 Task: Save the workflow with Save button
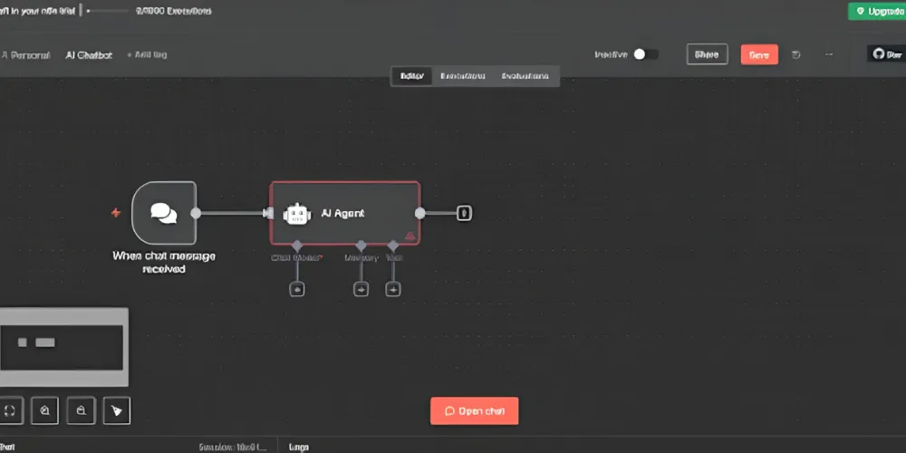click(x=759, y=54)
